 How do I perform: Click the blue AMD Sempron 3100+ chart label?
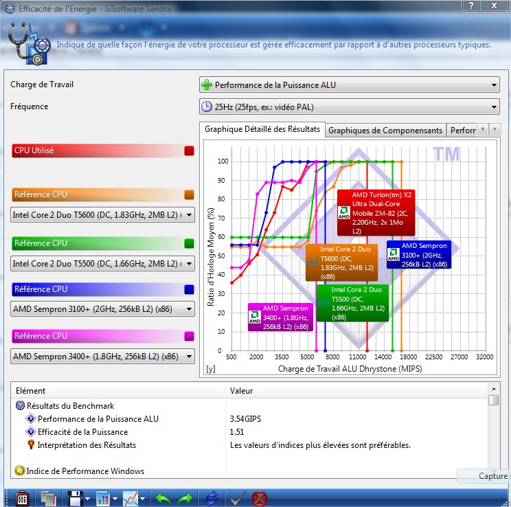(419, 255)
